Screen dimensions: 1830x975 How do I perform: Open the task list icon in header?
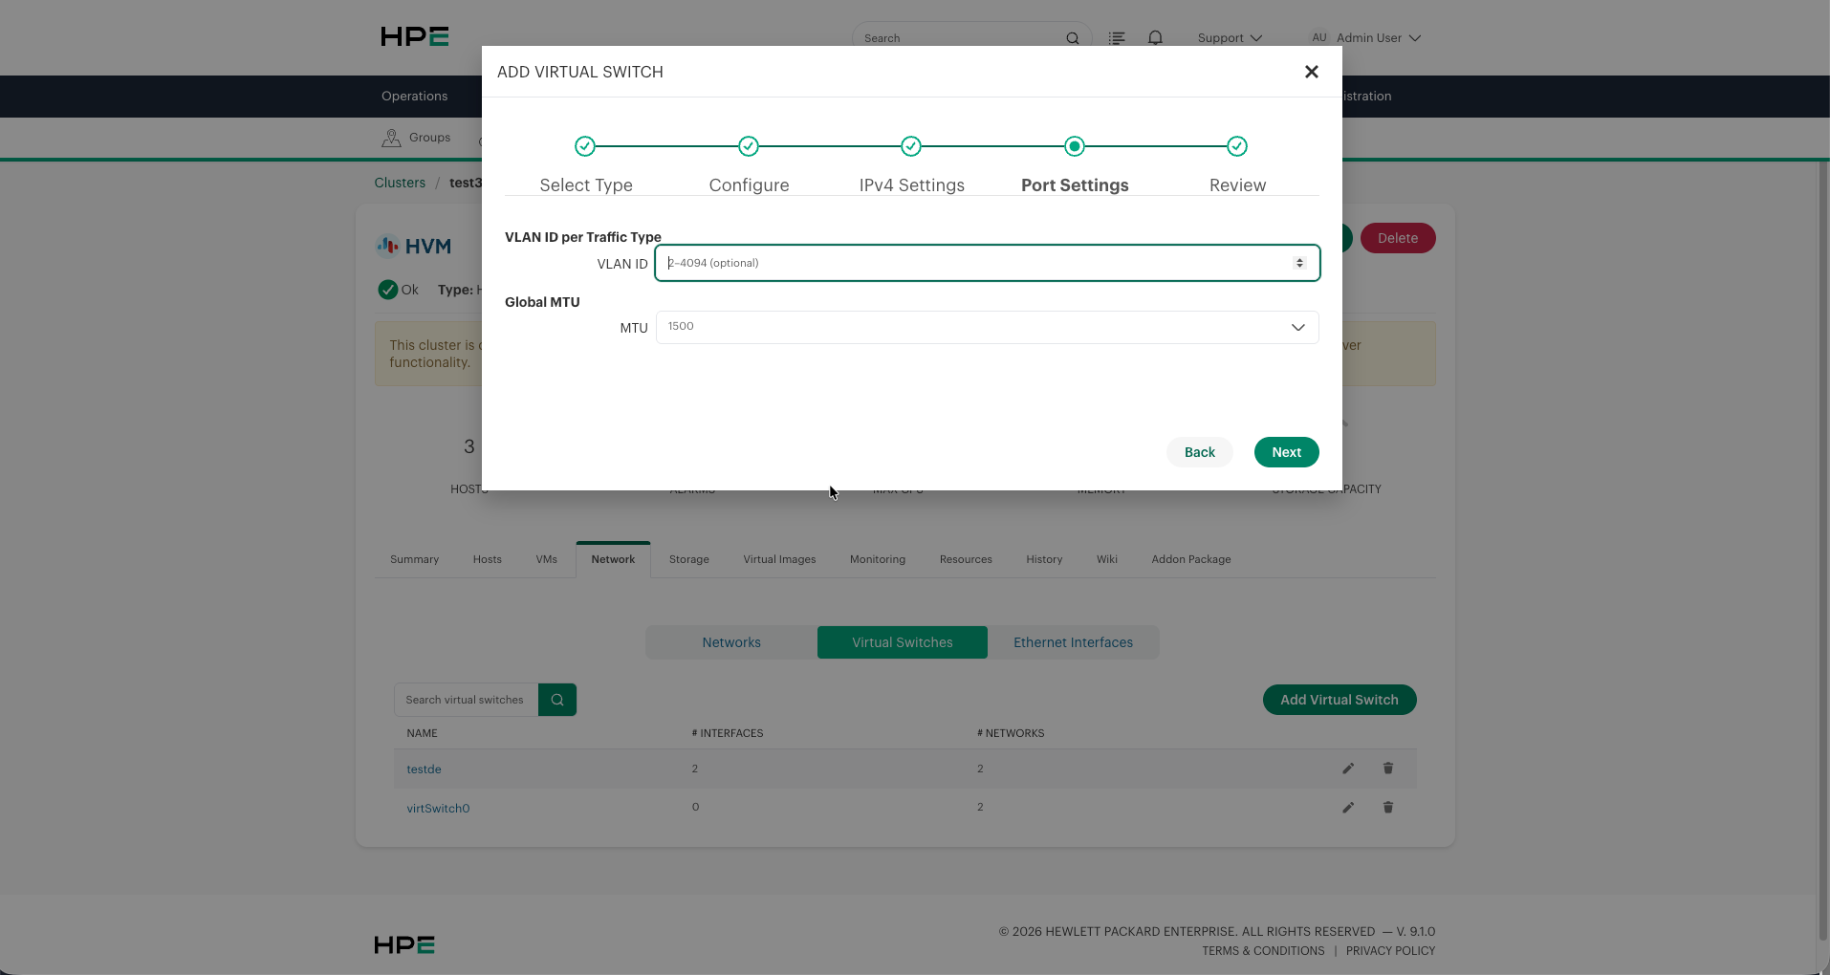click(1117, 38)
